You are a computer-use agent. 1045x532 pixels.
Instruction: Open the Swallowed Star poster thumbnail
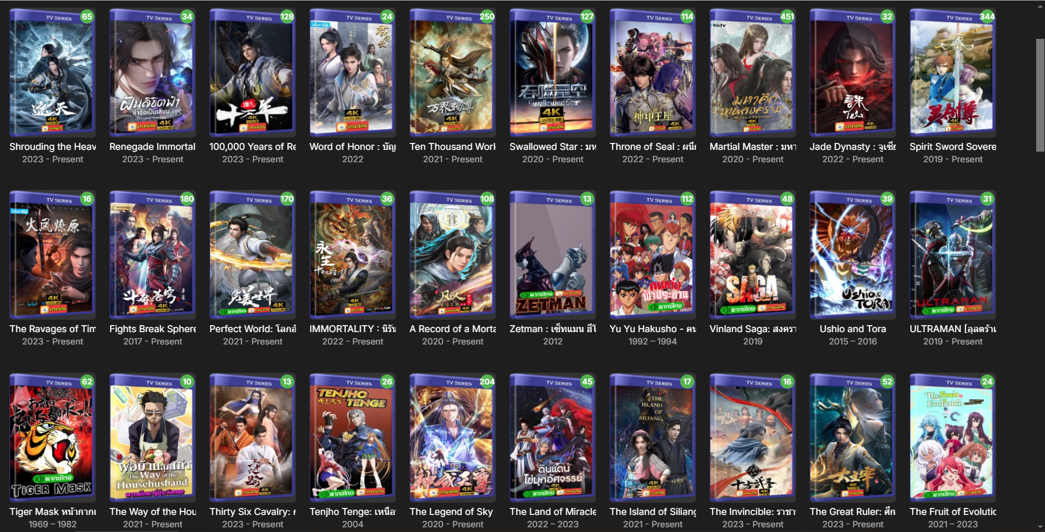point(553,73)
